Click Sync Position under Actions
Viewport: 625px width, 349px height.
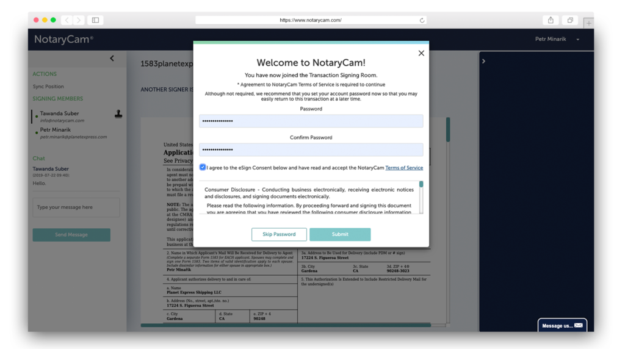48,87
